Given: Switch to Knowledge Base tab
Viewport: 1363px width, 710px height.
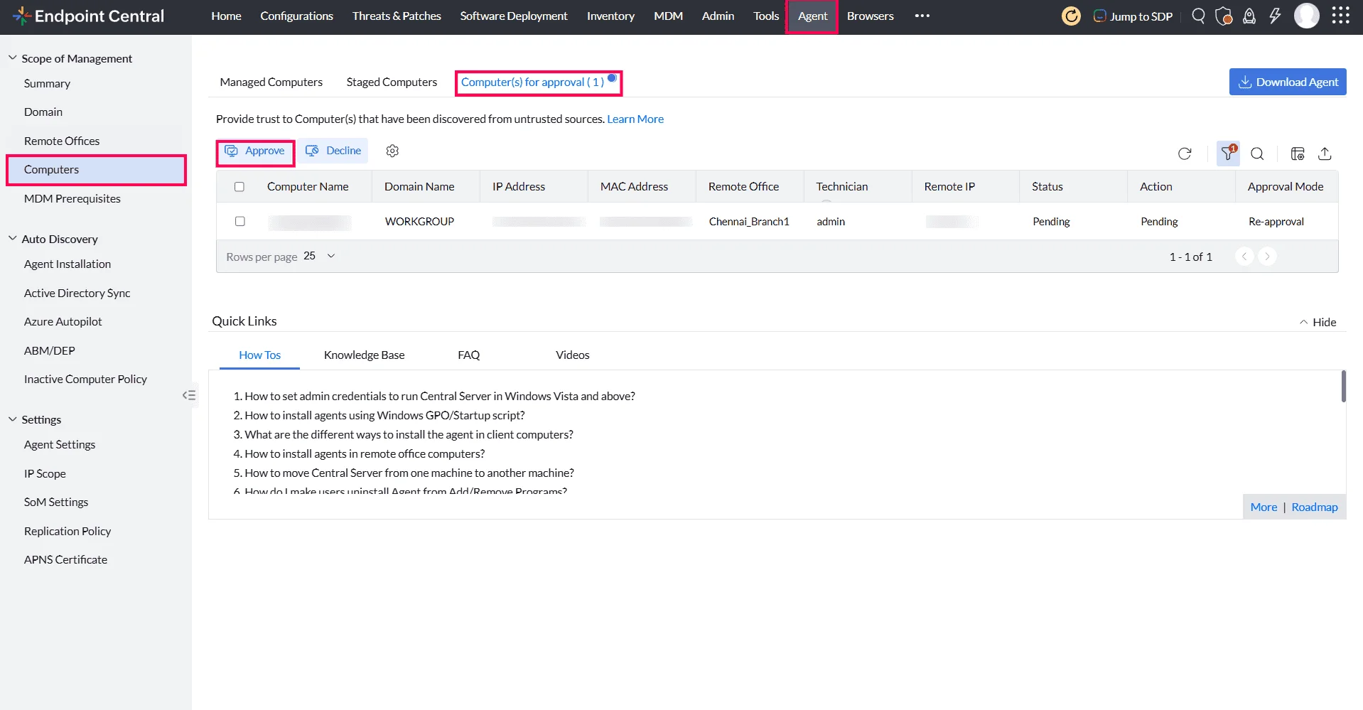Looking at the screenshot, I should 364,355.
